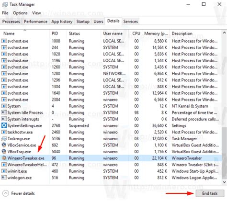The image size is (227, 201).
Task: Click the SystemSettings.exe gear icon
Action: point(4,125)
